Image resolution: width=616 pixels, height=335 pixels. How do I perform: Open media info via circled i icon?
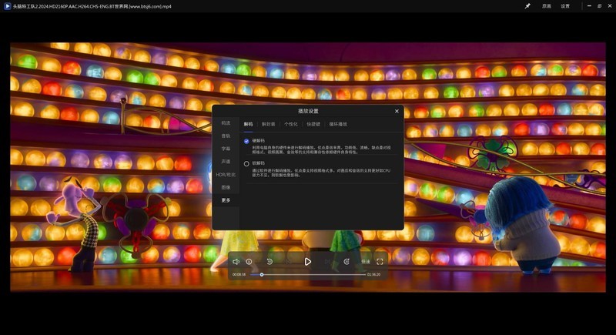click(249, 262)
